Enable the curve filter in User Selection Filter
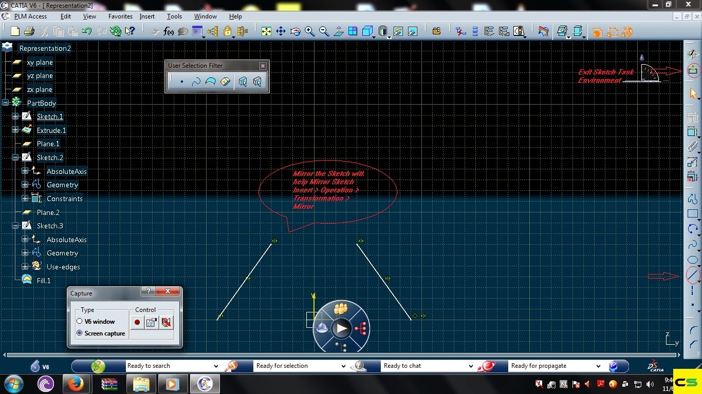This screenshot has height=394, width=702. point(197,81)
